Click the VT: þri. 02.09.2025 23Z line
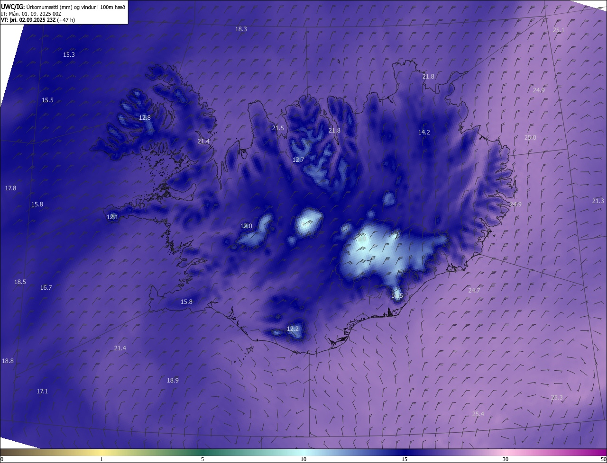 38,20
